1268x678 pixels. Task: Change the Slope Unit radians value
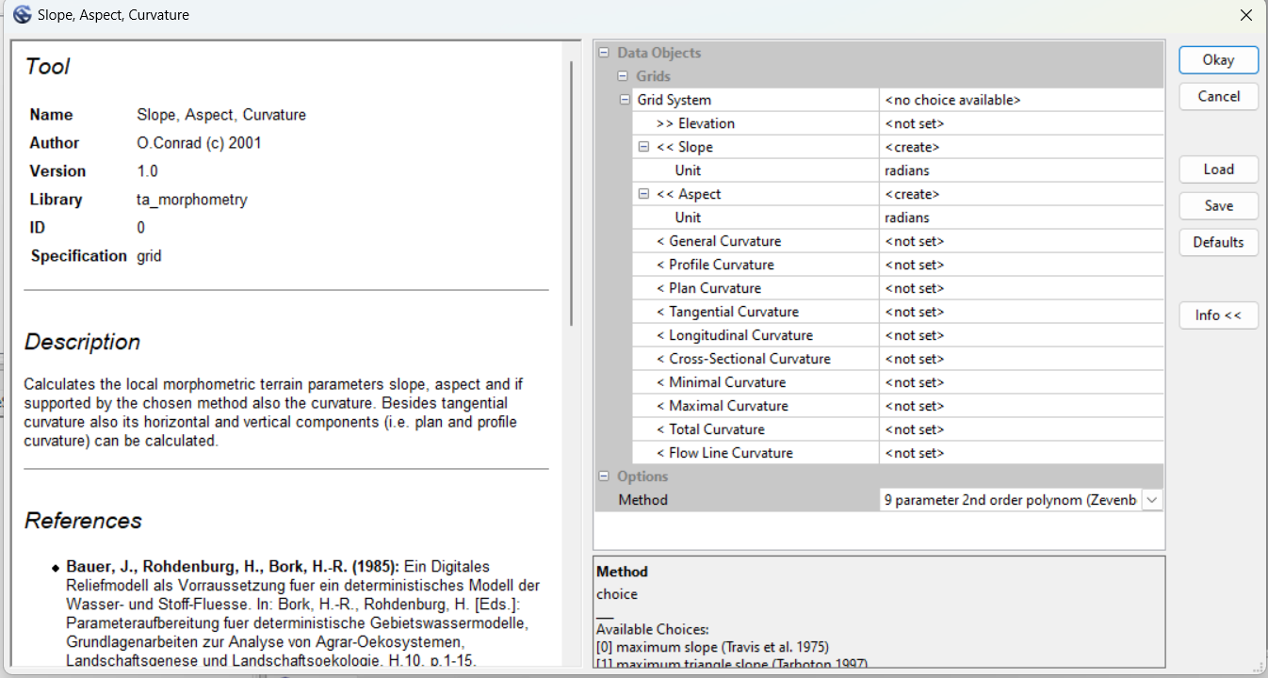tap(1021, 170)
